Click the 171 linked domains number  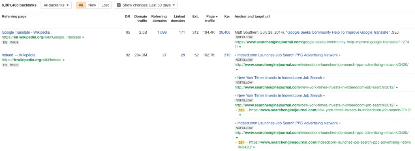pos(182,32)
